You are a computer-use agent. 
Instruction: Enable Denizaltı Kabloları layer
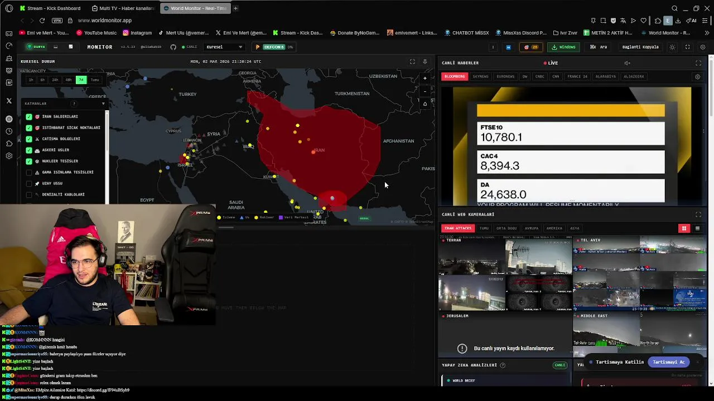(x=29, y=194)
